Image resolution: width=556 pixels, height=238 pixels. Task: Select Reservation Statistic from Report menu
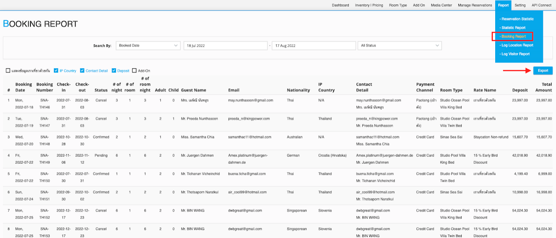(516, 19)
